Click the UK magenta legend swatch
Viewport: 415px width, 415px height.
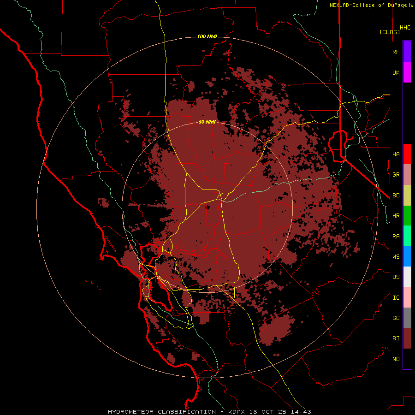[x=407, y=72]
